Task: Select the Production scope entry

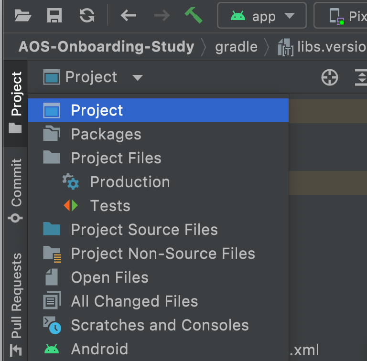Action: coord(130,182)
